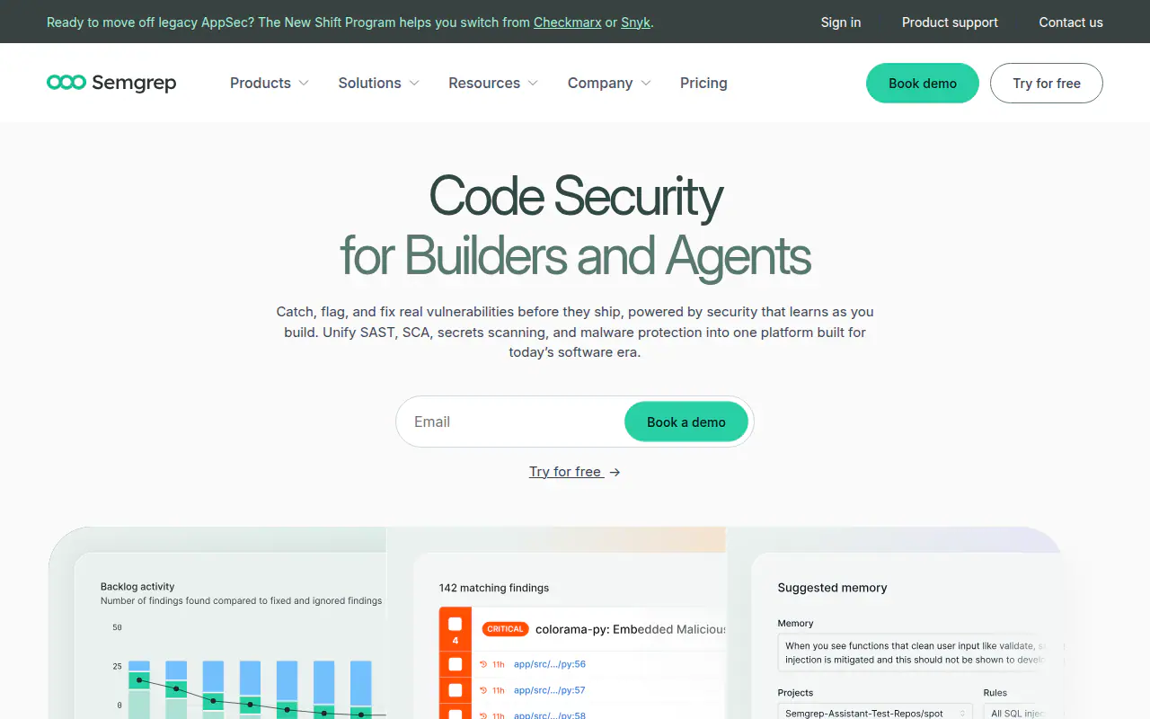The image size is (1150, 719).
Task: Expand the Solutions menu chevron
Action: (x=414, y=83)
